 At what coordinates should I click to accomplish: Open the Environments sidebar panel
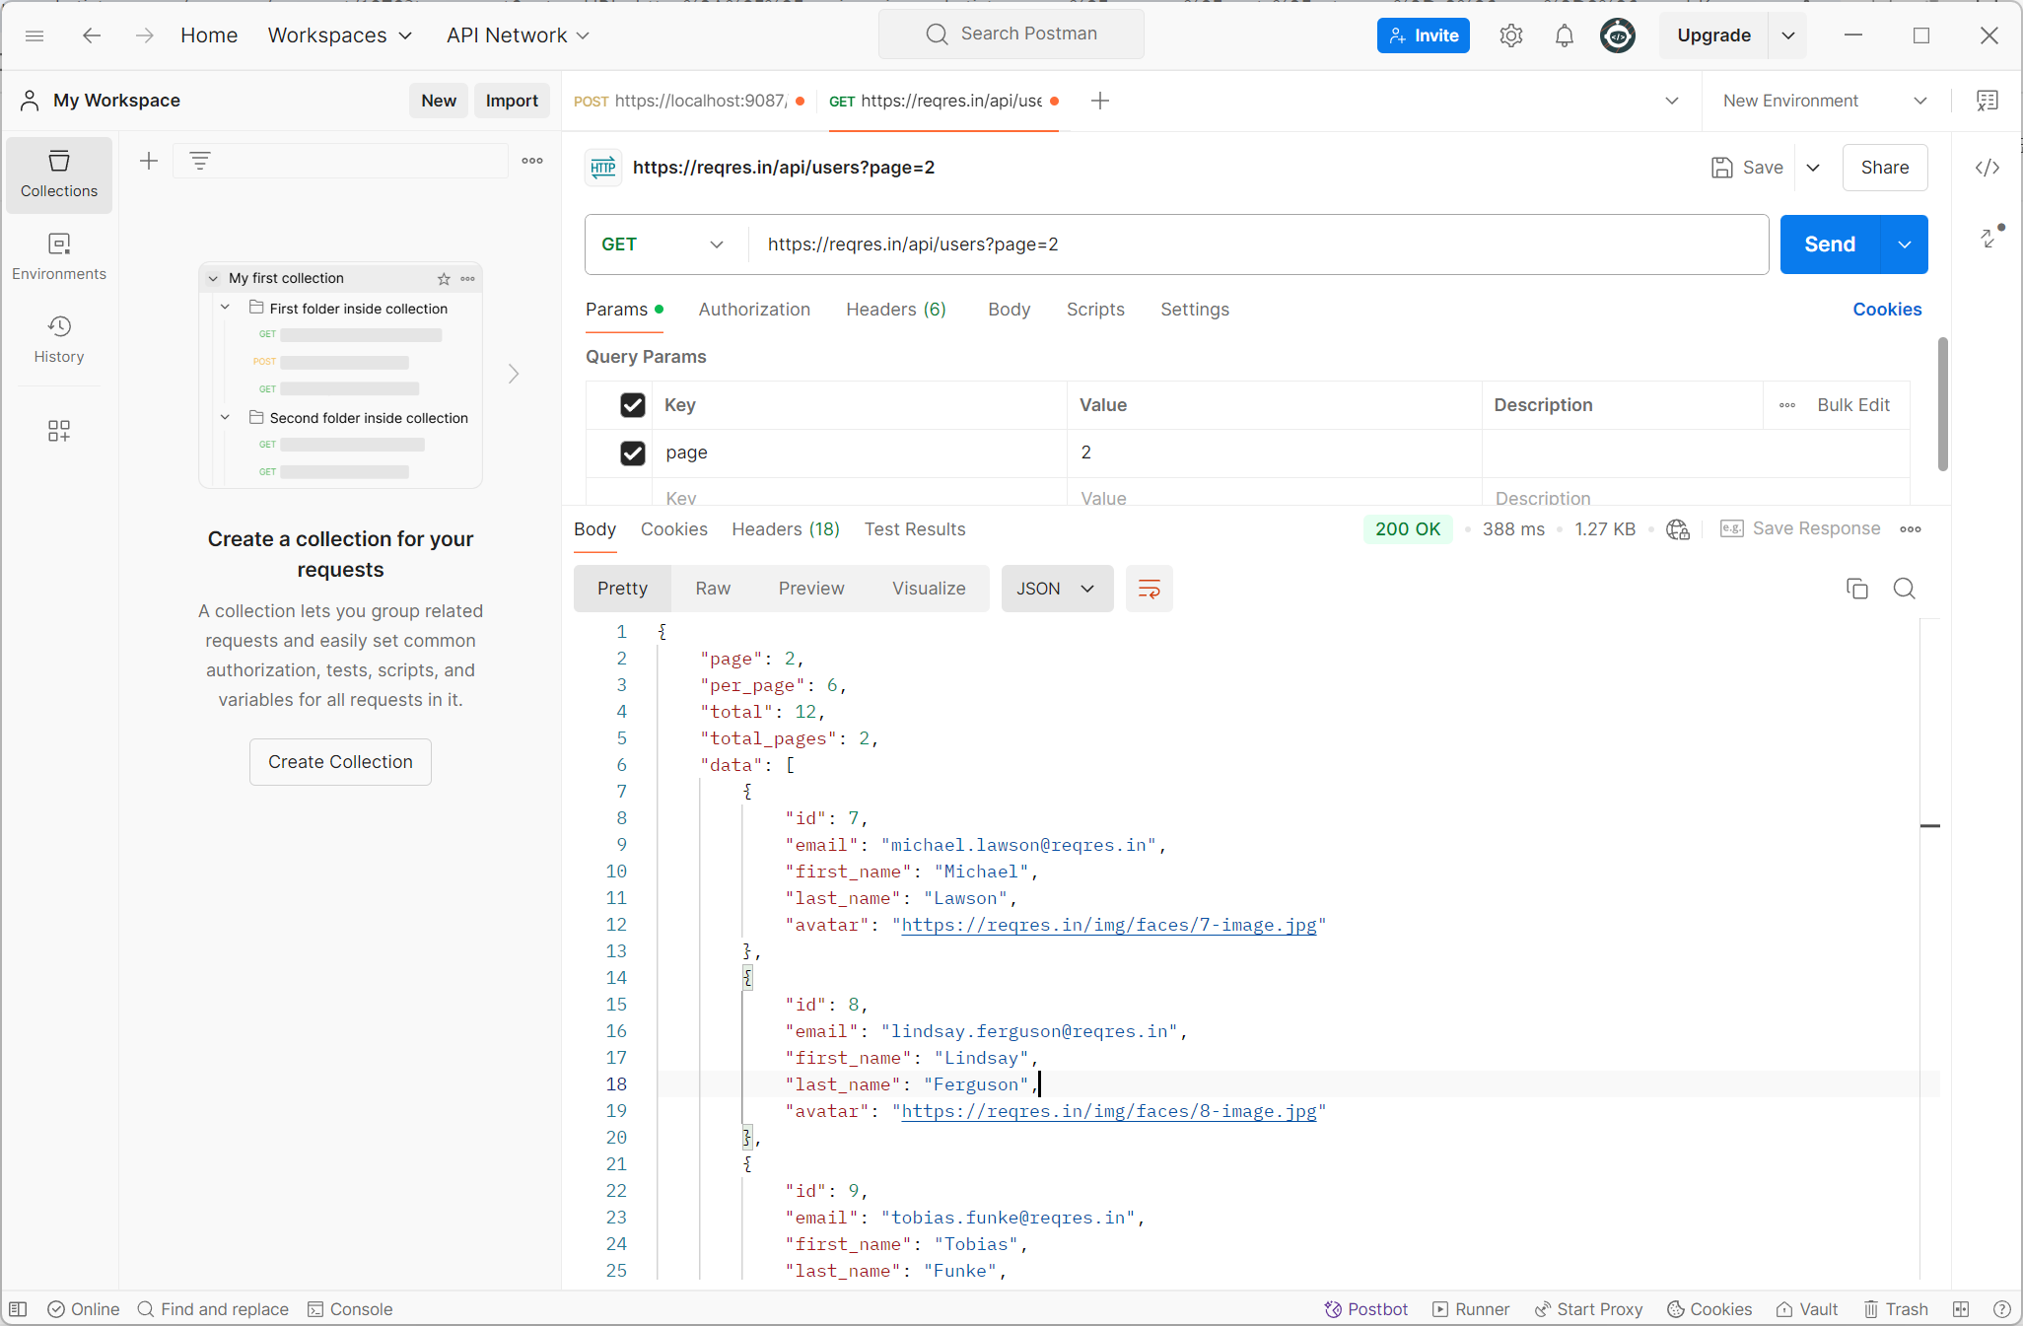click(x=59, y=256)
